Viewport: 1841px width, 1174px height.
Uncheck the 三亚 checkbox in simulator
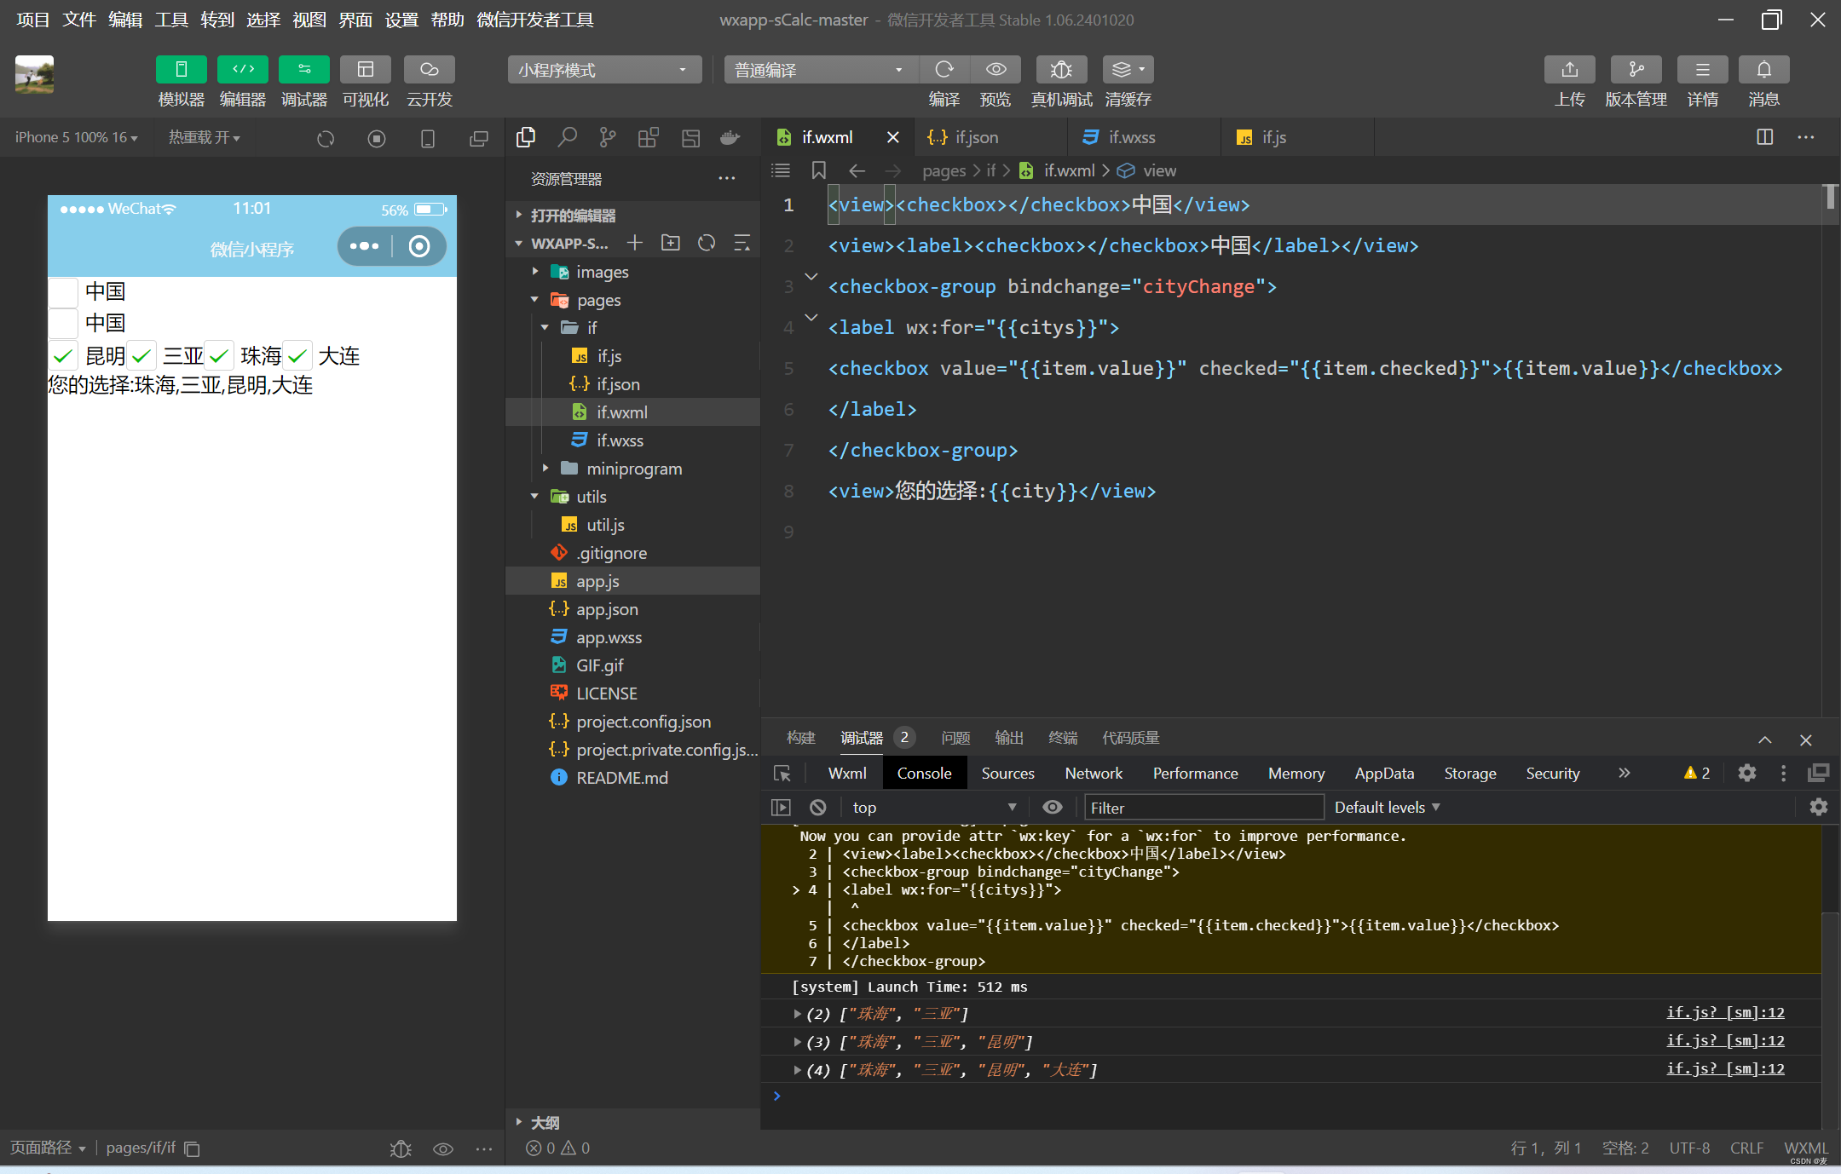[x=141, y=355]
